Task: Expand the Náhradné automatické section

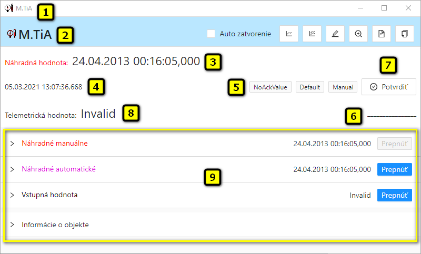Action: tap(12, 169)
